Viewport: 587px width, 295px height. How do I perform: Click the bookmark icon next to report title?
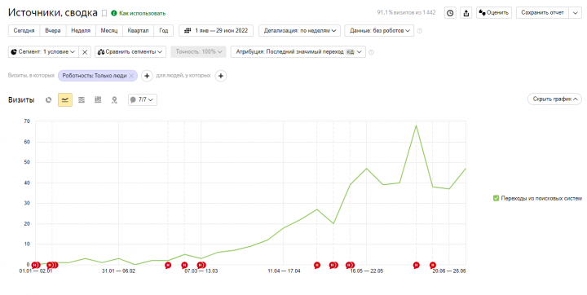[x=104, y=14]
